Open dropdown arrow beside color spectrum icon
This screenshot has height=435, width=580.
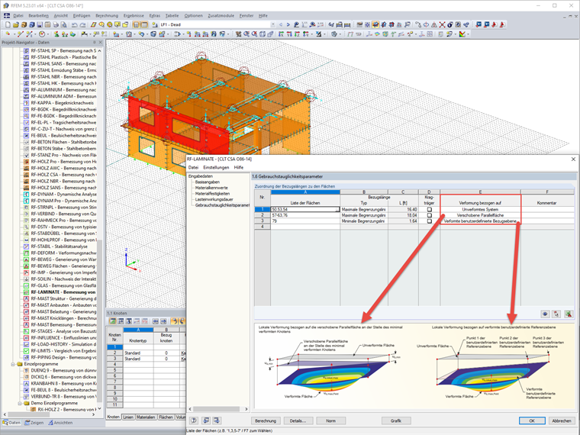click(x=468, y=34)
